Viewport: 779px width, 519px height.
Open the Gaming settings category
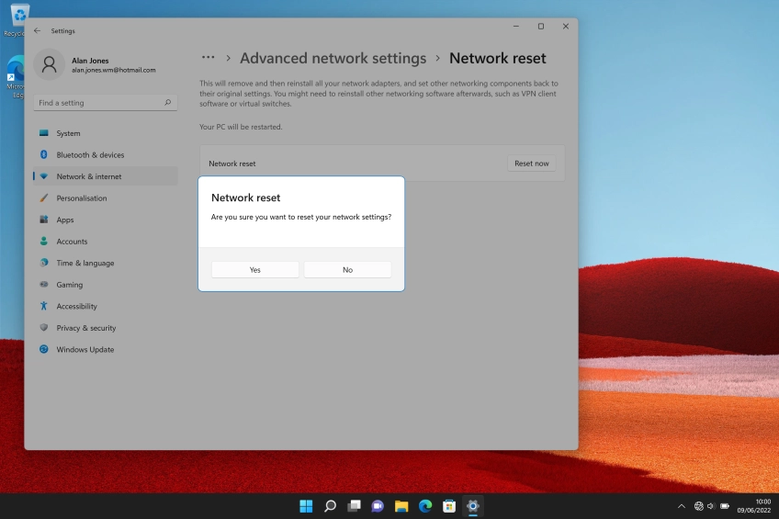point(106,285)
